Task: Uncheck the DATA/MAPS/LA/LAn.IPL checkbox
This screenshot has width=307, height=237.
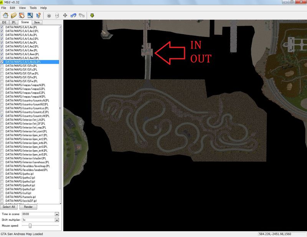Action: click(x=2, y=27)
